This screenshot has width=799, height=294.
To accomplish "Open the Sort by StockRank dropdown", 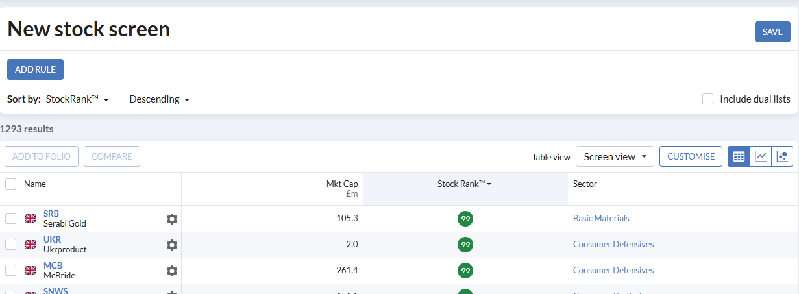I will click(x=77, y=99).
